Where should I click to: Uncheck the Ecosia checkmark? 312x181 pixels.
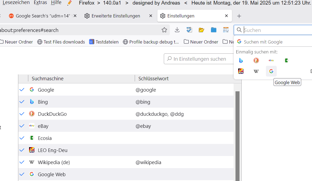[22, 138]
